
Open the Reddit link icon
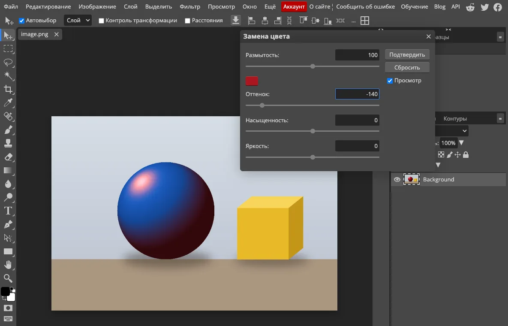click(x=470, y=7)
